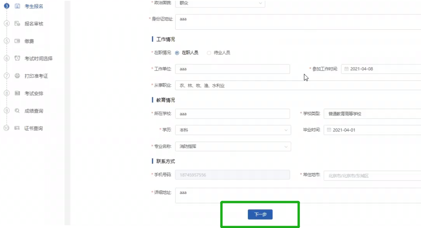Click the 下一步 button
This screenshot has width=421, height=228.
[x=260, y=214]
